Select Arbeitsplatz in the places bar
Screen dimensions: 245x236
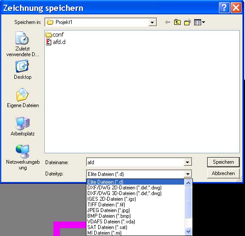23,126
